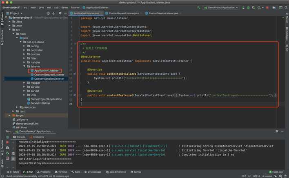Click Collapse All icon in Project panel

coord(53,13)
